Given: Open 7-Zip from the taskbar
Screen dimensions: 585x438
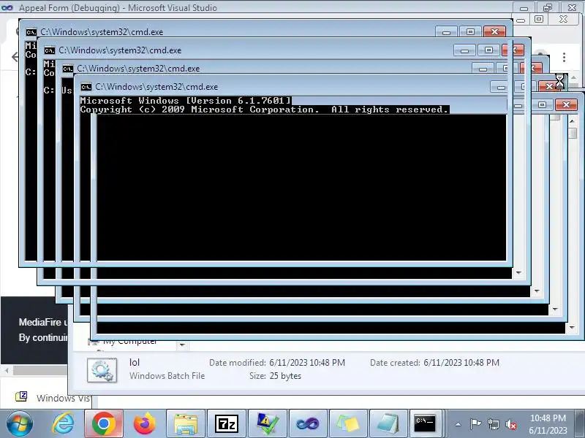Looking at the screenshot, I should pyautogui.click(x=227, y=424).
